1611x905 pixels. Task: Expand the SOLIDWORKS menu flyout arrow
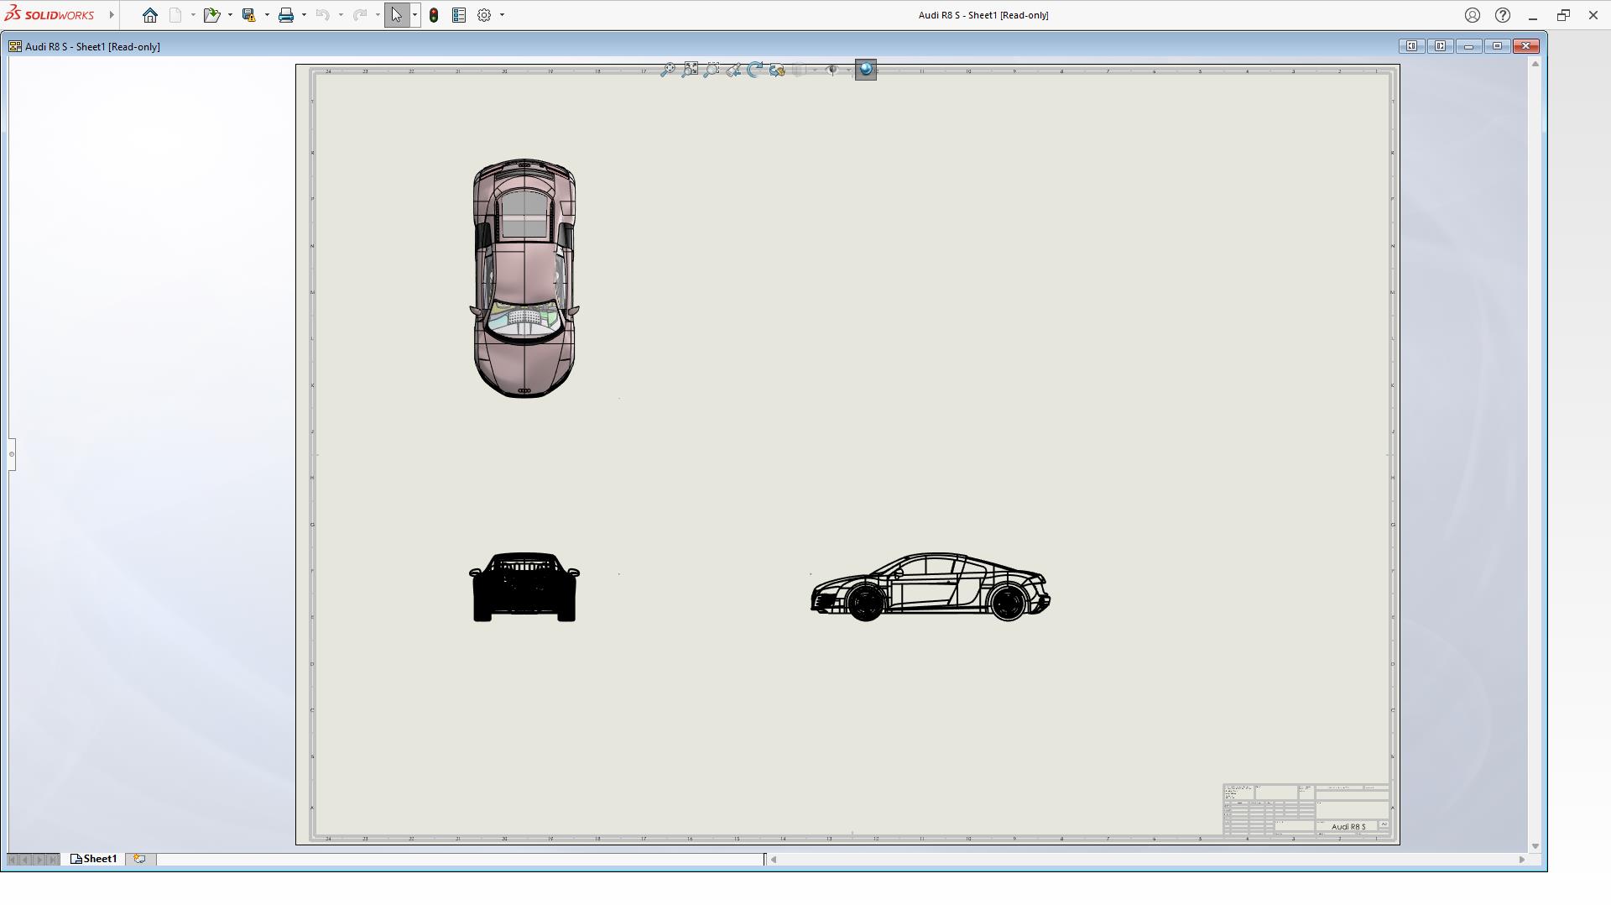click(x=112, y=15)
